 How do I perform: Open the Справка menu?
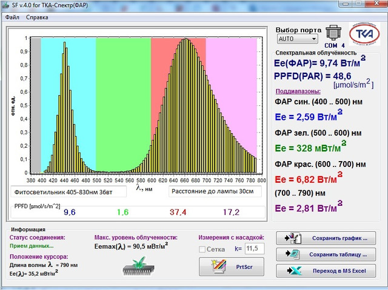point(37,18)
